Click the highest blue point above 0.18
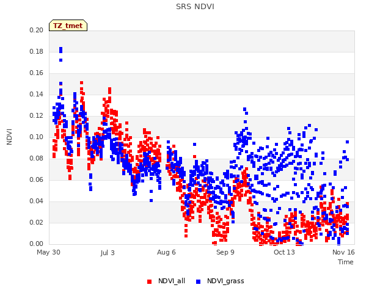Image resolution: width=391 pixels, height=293 pixels. point(61,49)
